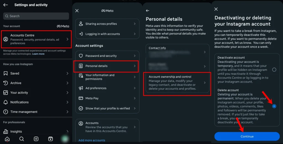This screenshot has height=144, width=283.
Task: Open Search from the bottom navigation bar
Action: [22, 139]
